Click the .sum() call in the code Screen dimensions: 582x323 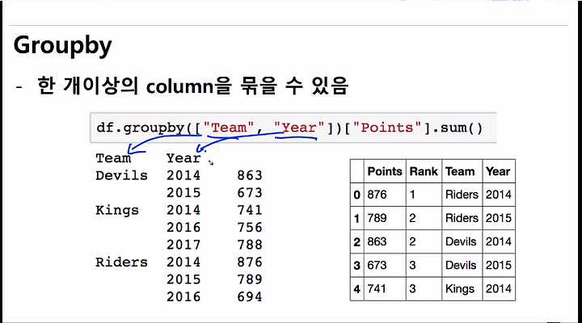click(x=457, y=128)
